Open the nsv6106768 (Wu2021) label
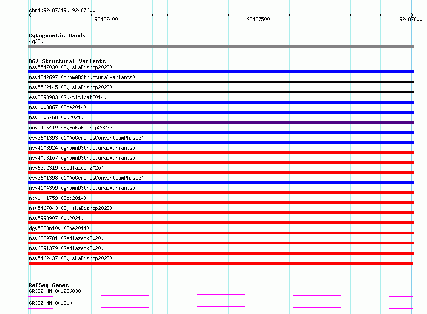Viewport: 427px width, 314px height. point(56,117)
